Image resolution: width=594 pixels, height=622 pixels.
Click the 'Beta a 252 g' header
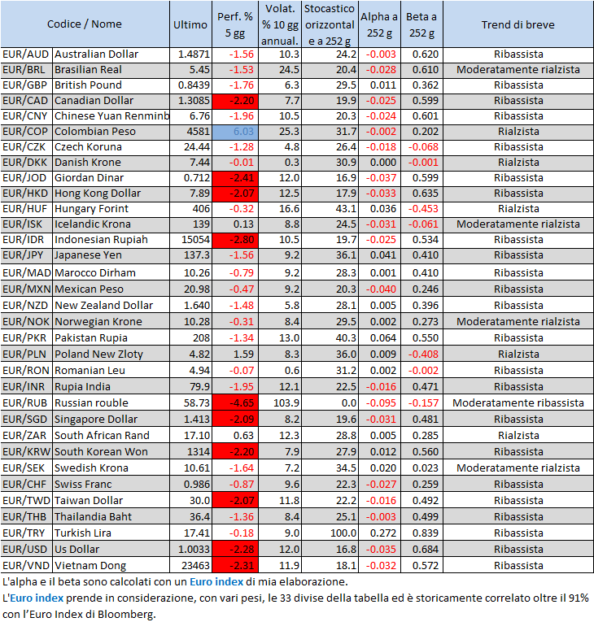(x=421, y=24)
